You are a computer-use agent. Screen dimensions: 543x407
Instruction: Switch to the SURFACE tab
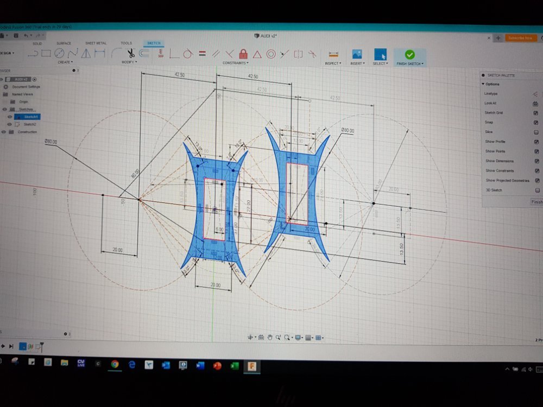click(64, 43)
